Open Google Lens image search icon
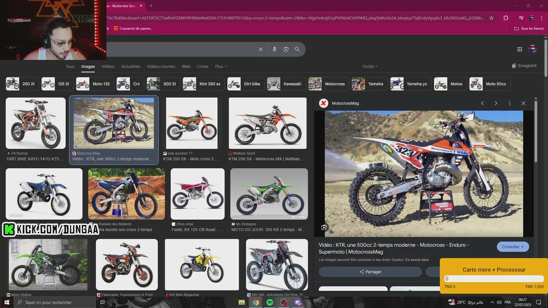The width and height of the screenshot is (548, 308). 286,49
